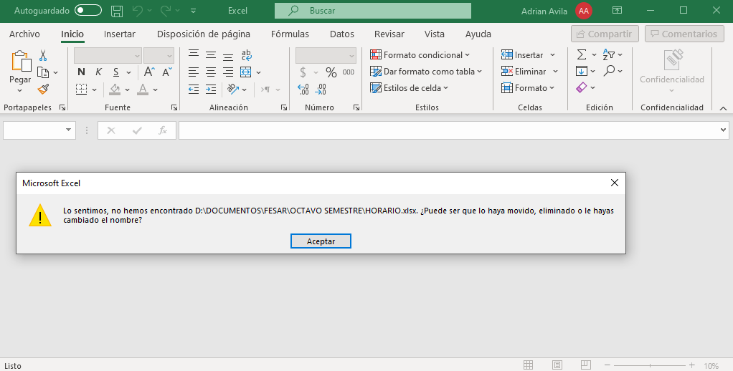Click the Aceptar button in the dialog
The image size is (733, 371).
coord(321,241)
